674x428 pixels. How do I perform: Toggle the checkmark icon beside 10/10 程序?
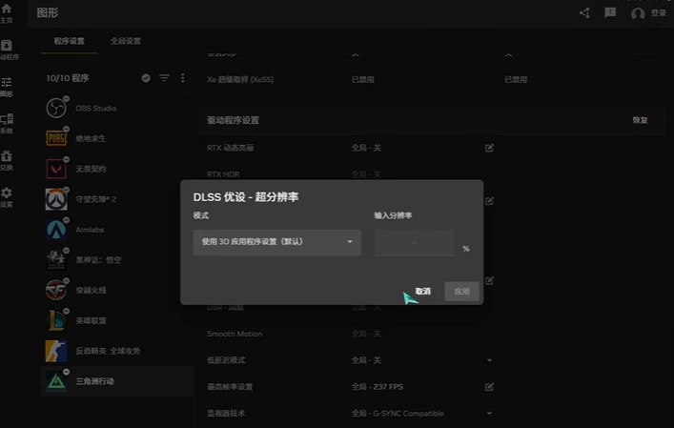pyautogui.click(x=146, y=78)
